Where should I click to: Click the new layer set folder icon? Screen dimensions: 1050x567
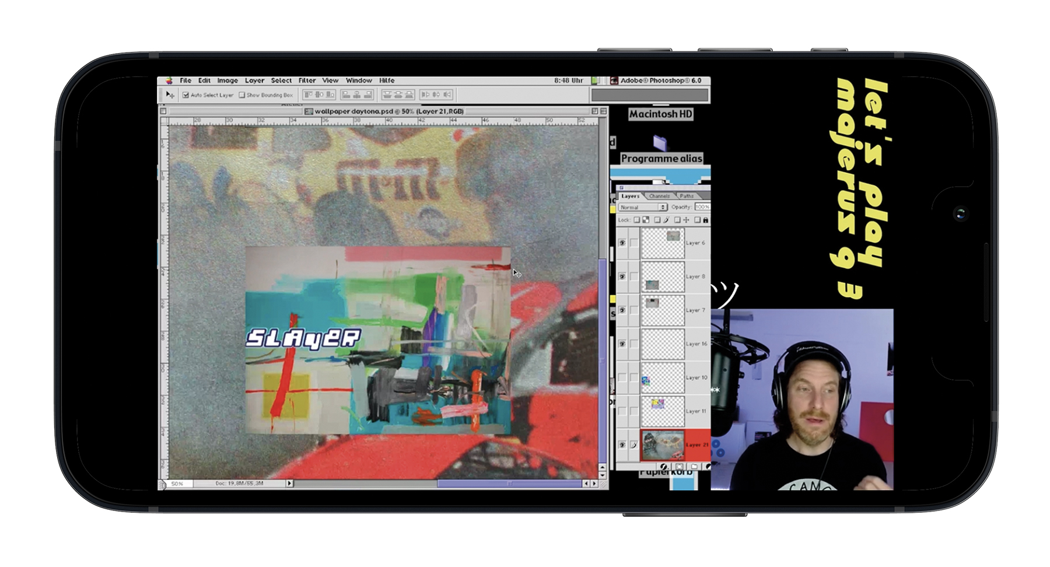(x=694, y=467)
